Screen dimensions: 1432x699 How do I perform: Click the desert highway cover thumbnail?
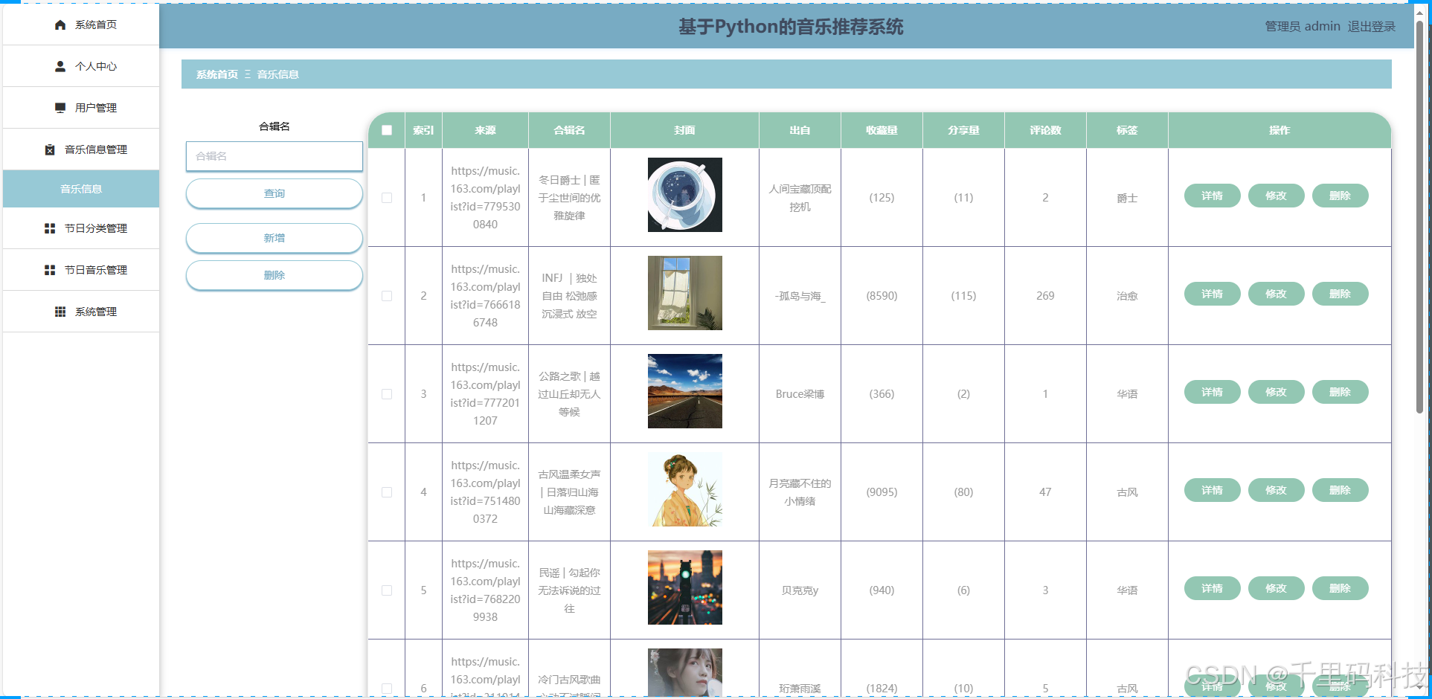pos(685,391)
